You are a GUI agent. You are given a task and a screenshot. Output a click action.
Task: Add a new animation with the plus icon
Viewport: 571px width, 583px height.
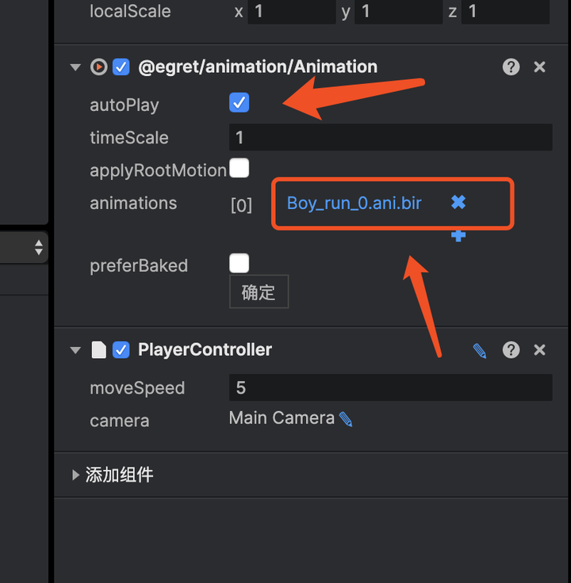[458, 236]
